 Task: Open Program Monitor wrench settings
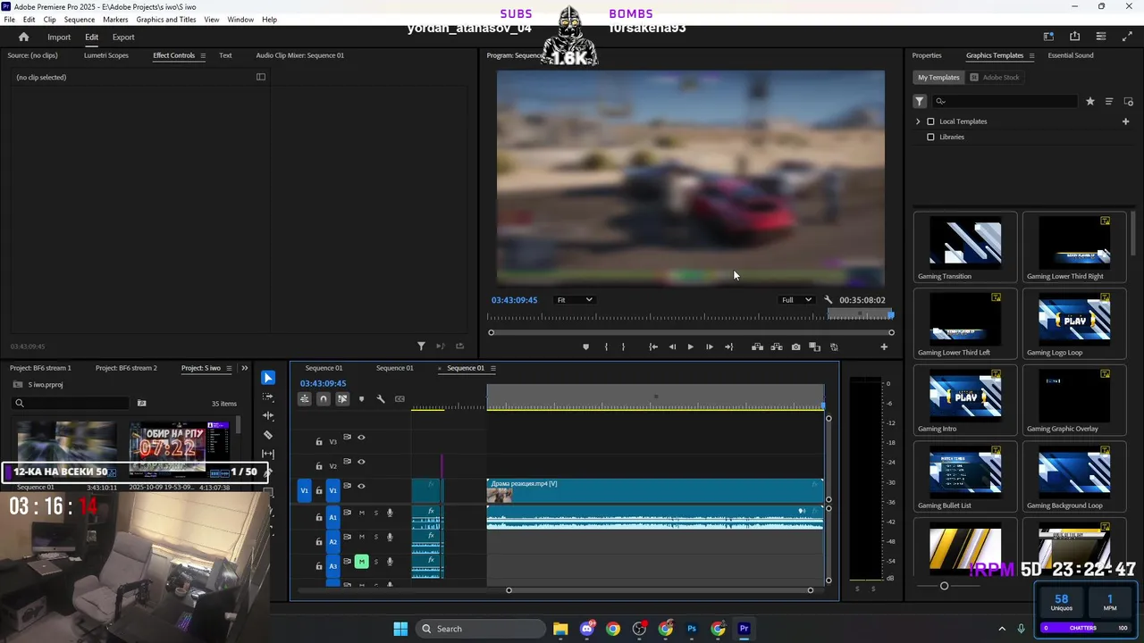pos(829,300)
